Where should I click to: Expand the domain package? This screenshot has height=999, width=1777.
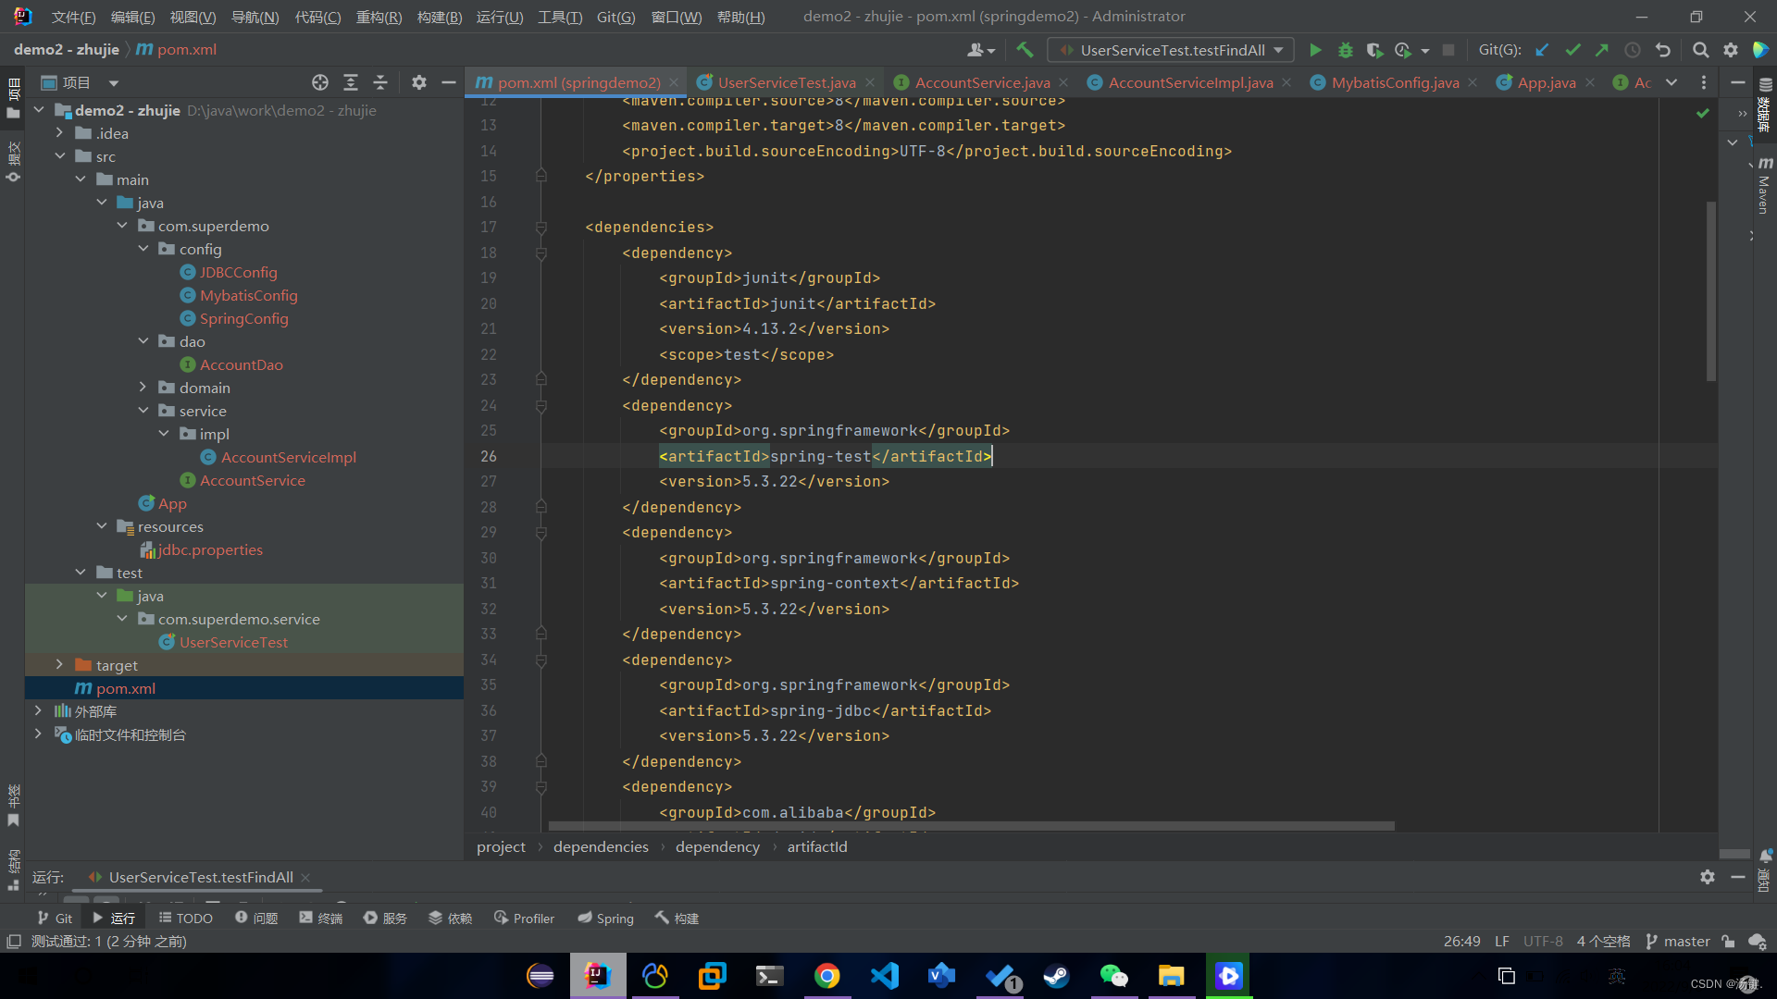click(143, 388)
